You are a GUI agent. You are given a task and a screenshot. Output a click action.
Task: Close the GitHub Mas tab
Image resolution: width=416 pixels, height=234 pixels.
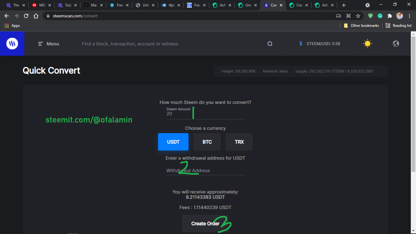pos(101,5)
